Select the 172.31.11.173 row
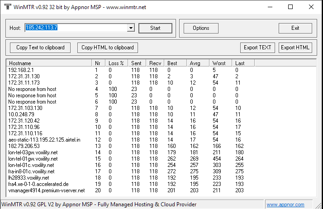This screenshot has height=209, width=323. (131, 83)
